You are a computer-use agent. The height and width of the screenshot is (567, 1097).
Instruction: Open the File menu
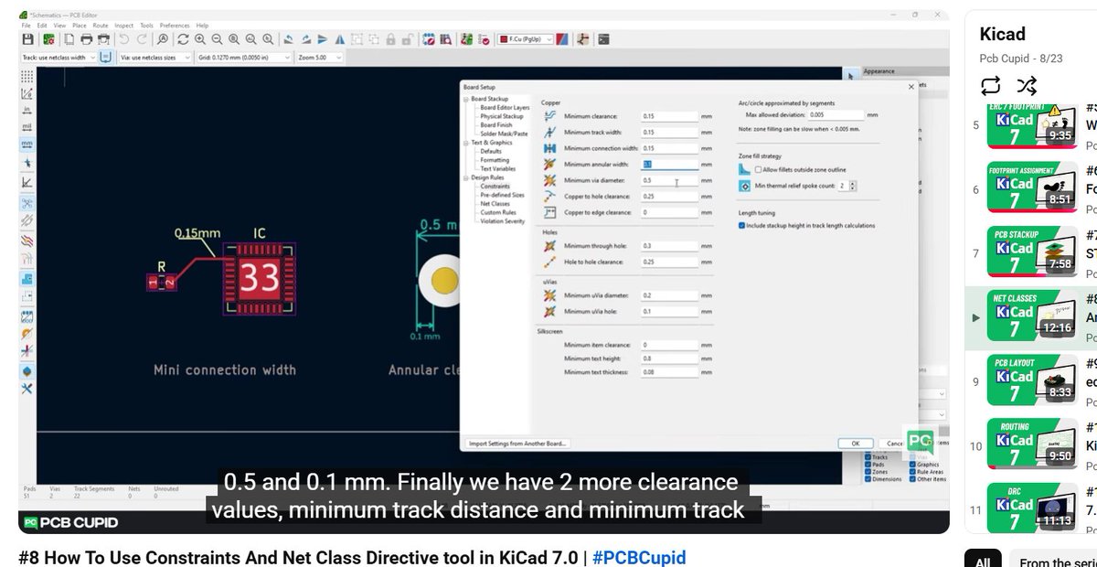pyautogui.click(x=26, y=25)
